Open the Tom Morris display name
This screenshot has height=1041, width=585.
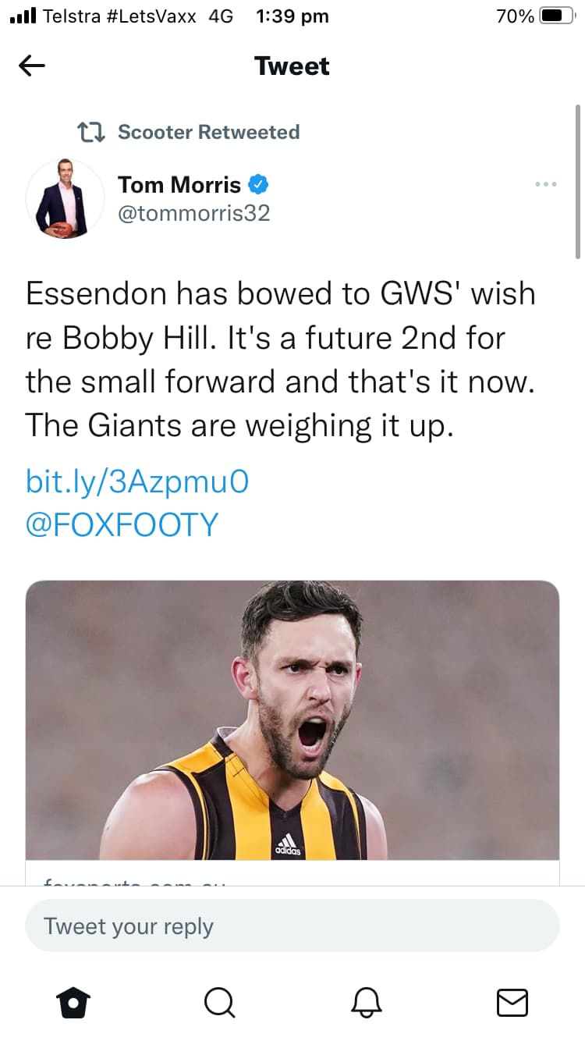pyautogui.click(x=179, y=185)
